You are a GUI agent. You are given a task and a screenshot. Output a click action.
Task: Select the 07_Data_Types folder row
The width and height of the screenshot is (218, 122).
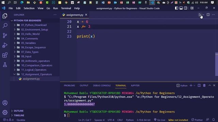pyautogui.click(x=35, y=52)
